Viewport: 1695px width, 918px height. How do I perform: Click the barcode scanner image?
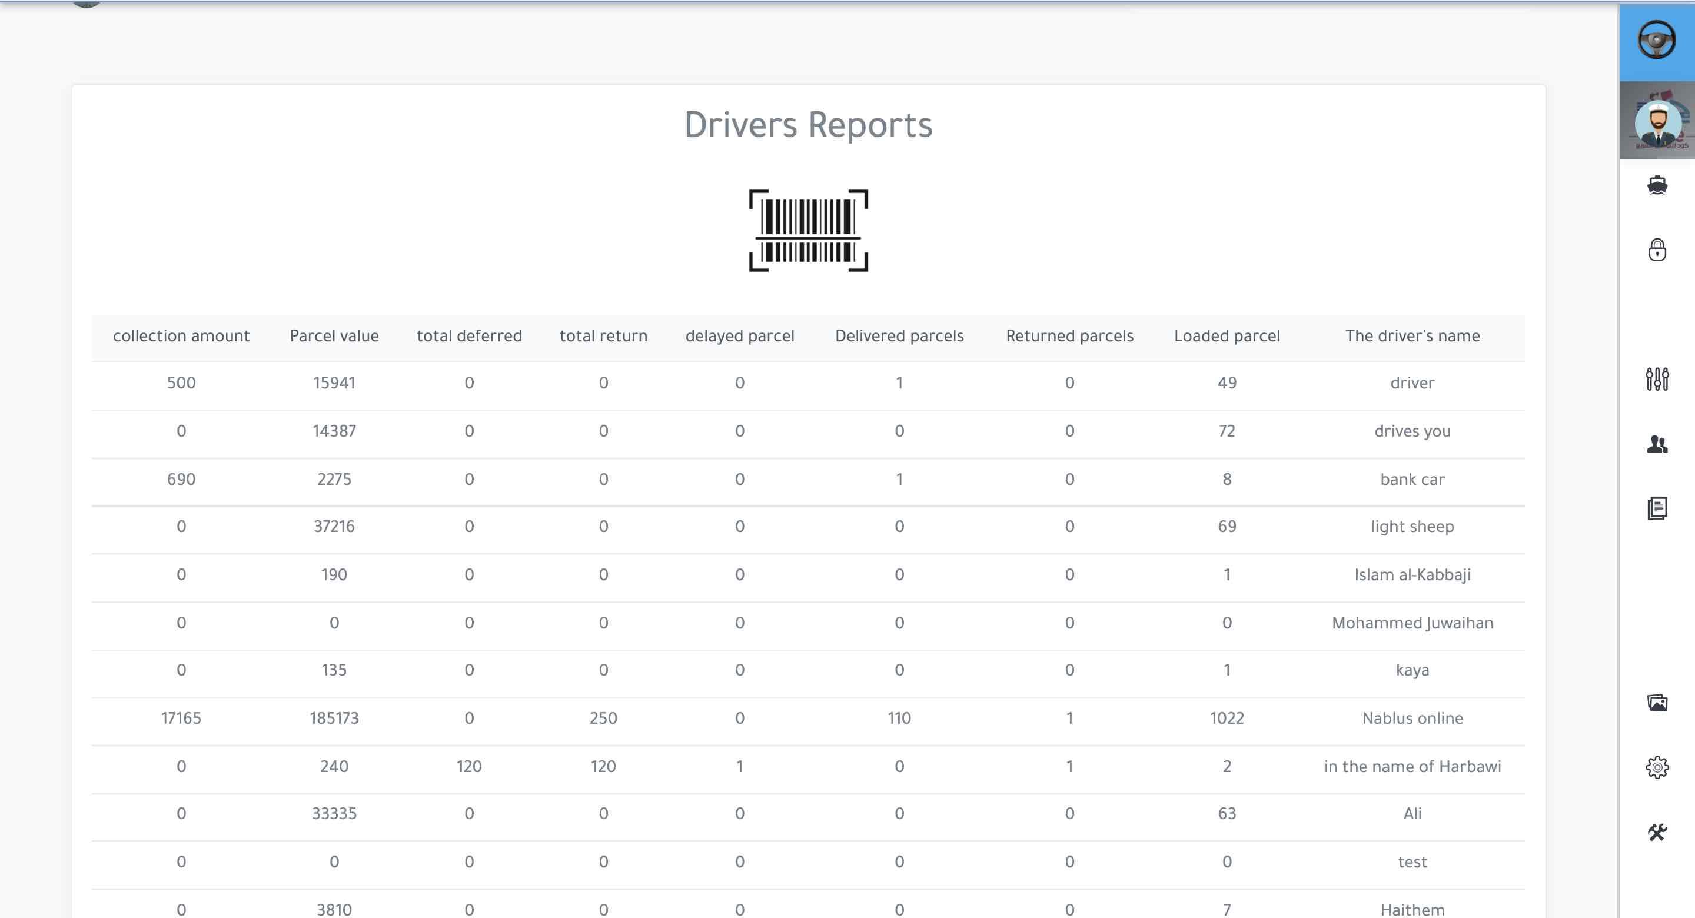click(808, 230)
